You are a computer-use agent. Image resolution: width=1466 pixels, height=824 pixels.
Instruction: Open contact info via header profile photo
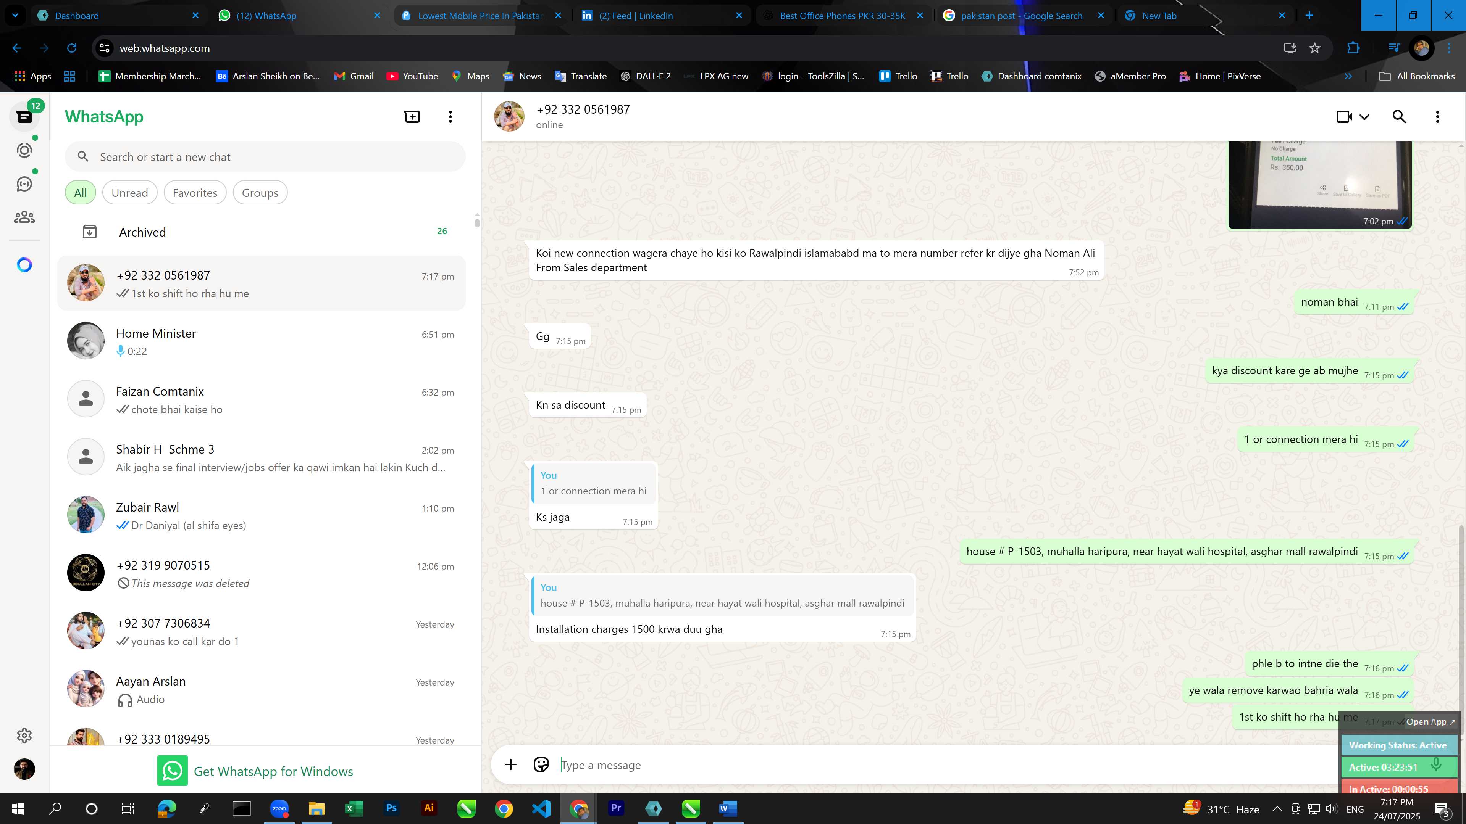coord(509,117)
